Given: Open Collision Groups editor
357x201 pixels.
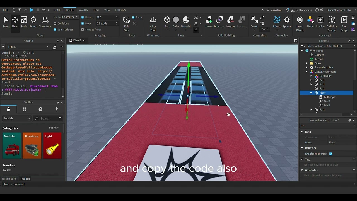Looking at the screenshot, I should tap(332, 24).
